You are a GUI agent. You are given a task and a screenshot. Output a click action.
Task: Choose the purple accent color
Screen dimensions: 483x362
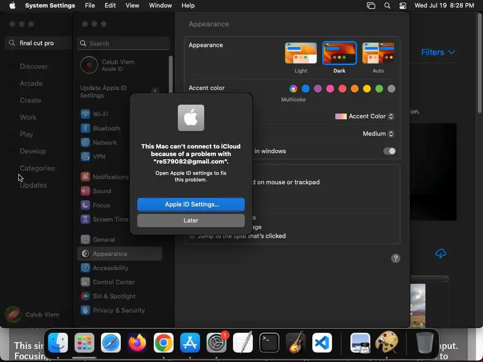click(x=318, y=89)
